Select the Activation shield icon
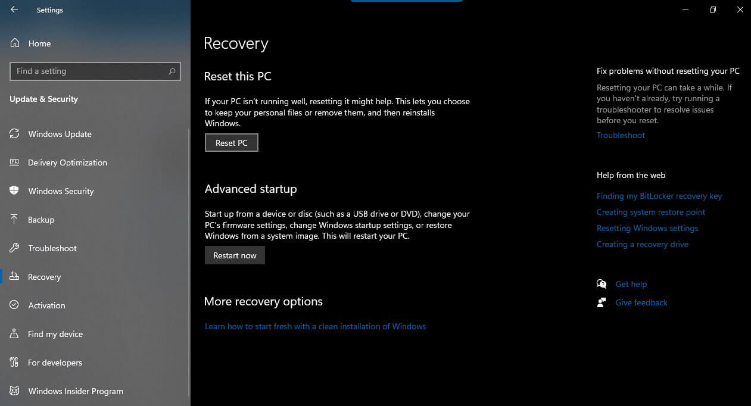This screenshot has height=406, width=751. [14, 305]
